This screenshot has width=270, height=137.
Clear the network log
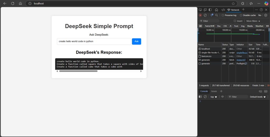[x=205, y=15]
